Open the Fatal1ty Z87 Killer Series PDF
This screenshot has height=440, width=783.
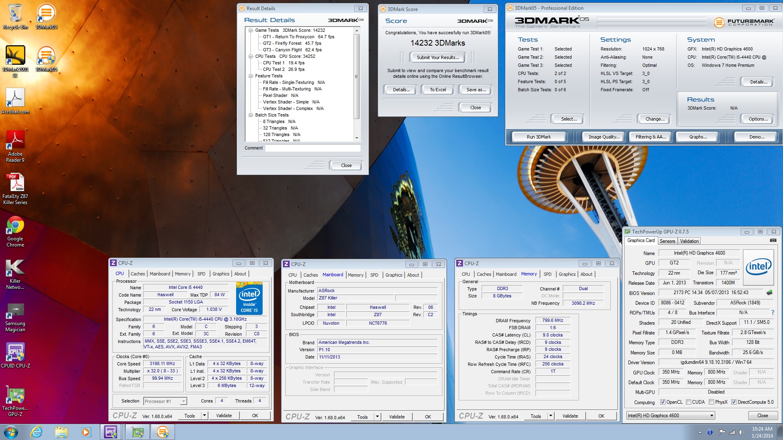(15, 189)
